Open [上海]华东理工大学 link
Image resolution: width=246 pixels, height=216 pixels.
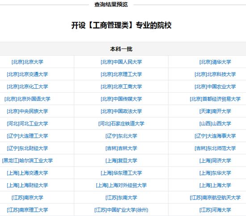coord(121,173)
